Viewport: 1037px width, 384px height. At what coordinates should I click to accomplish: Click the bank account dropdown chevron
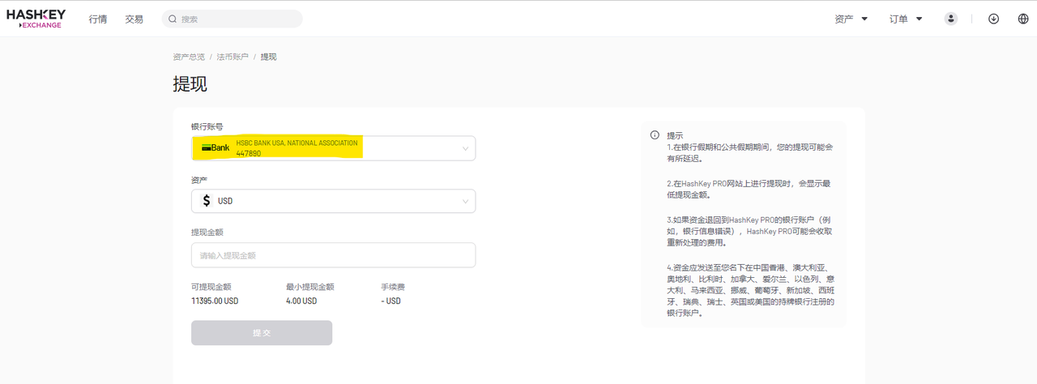point(465,148)
